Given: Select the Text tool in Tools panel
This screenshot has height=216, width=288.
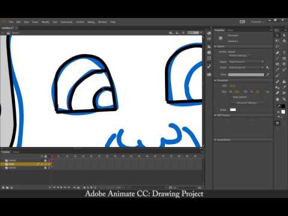Looking at the screenshot, I should click(x=284, y=53).
